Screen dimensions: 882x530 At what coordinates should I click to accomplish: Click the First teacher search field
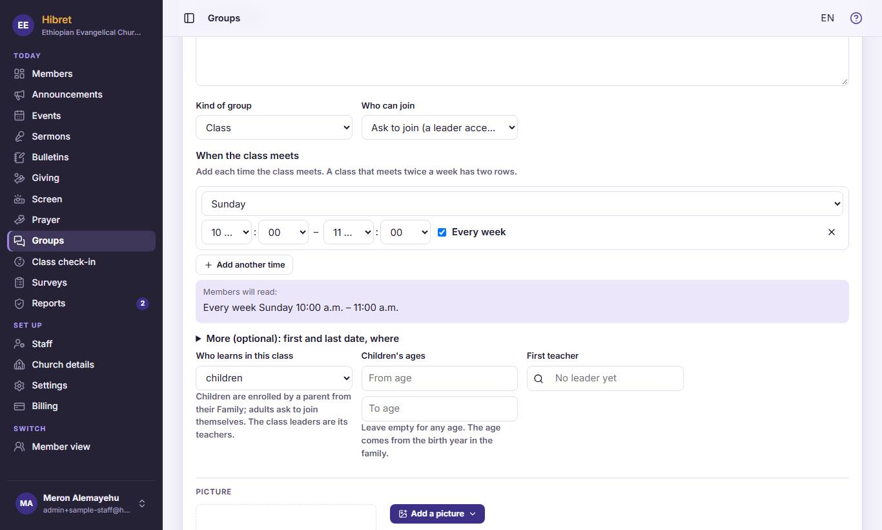click(x=605, y=378)
